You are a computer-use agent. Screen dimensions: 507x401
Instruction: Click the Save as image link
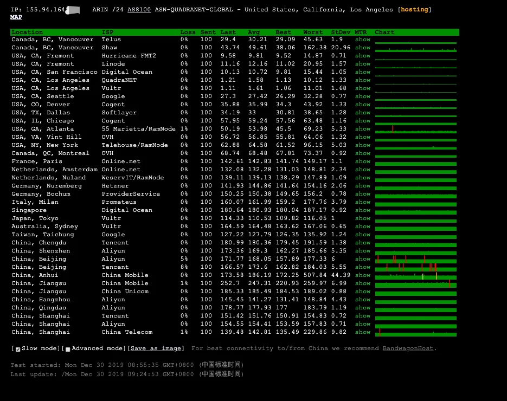point(156,348)
